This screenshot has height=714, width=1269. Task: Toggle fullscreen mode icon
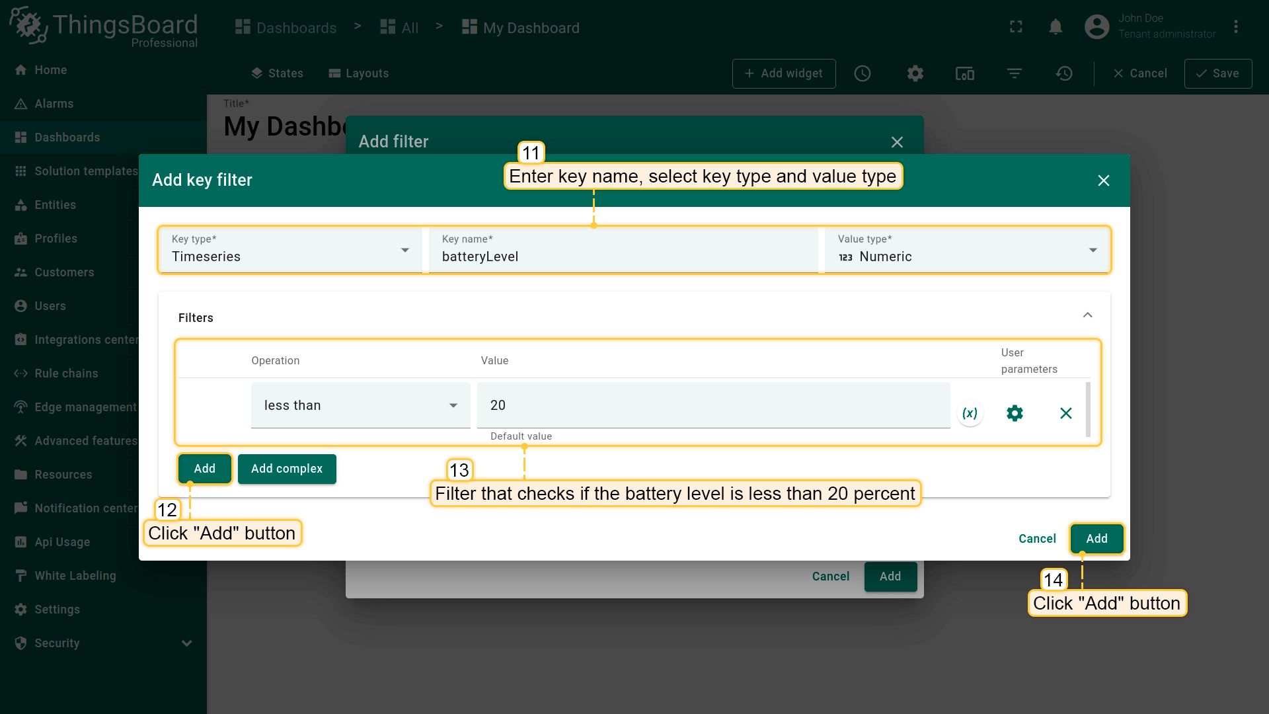(x=1016, y=27)
